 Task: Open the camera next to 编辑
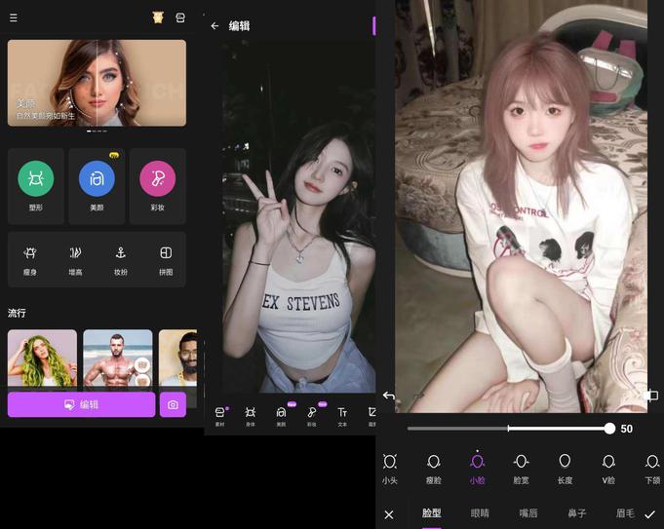[x=173, y=404]
